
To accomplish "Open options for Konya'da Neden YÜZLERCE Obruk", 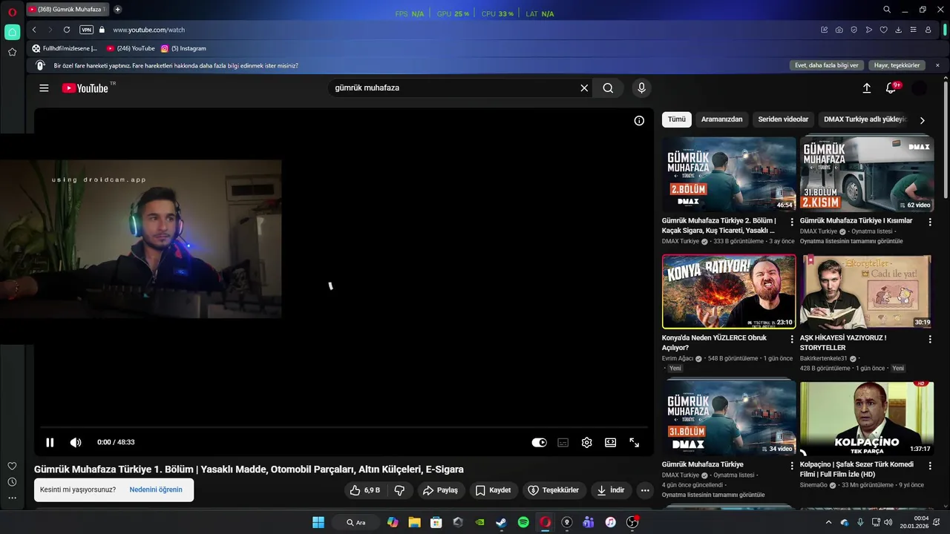I will pos(792,340).
